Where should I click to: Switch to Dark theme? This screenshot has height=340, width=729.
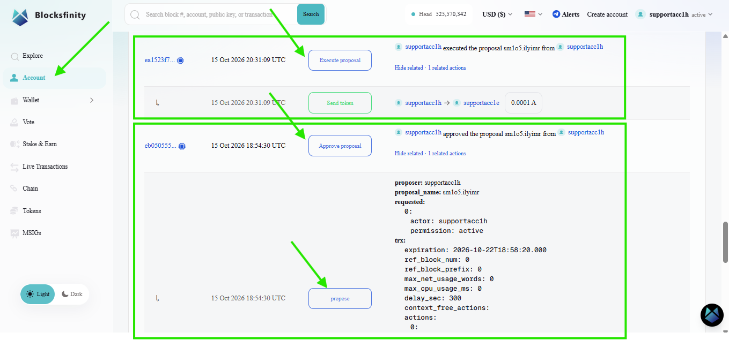[72, 294]
